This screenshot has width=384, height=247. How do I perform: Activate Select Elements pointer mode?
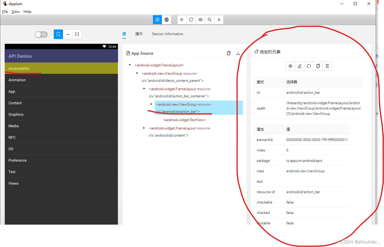pyautogui.click(x=58, y=34)
